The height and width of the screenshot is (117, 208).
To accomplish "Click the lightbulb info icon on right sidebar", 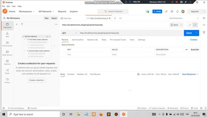I will point(204,32).
